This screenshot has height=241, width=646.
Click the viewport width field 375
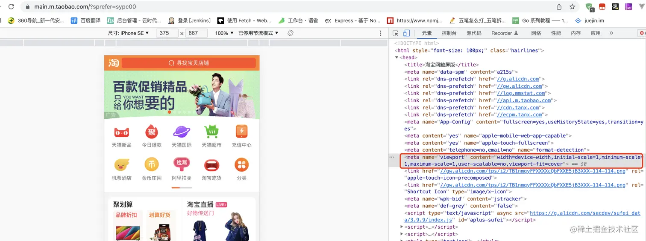pos(167,33)
